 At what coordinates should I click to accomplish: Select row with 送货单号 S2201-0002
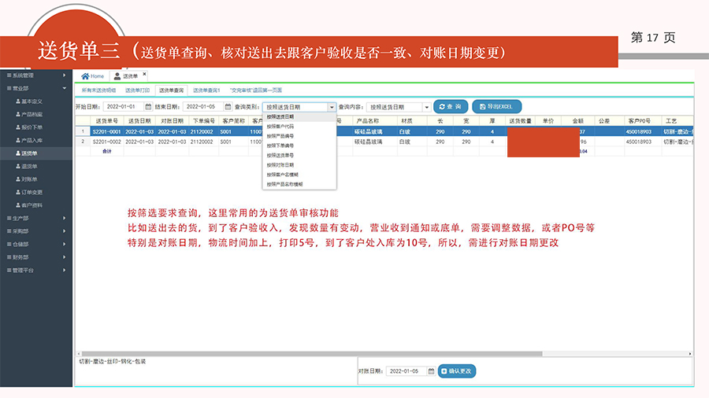[x=384, y=142]
